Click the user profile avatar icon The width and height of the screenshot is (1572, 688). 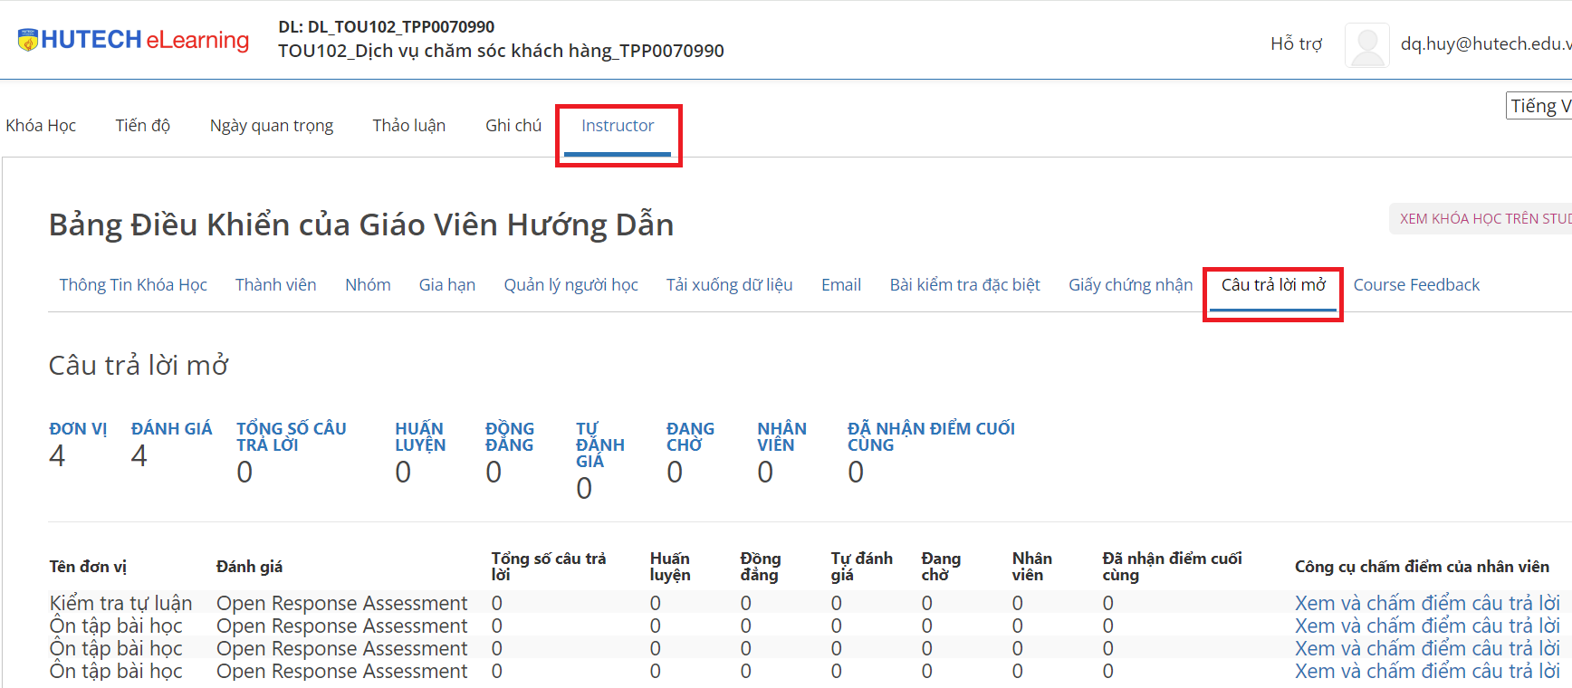coord(1366,44)
